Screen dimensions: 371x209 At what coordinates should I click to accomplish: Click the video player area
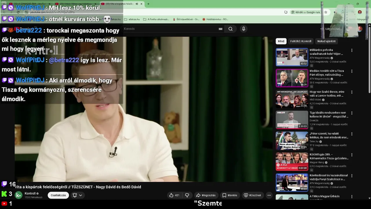point(143,109)
